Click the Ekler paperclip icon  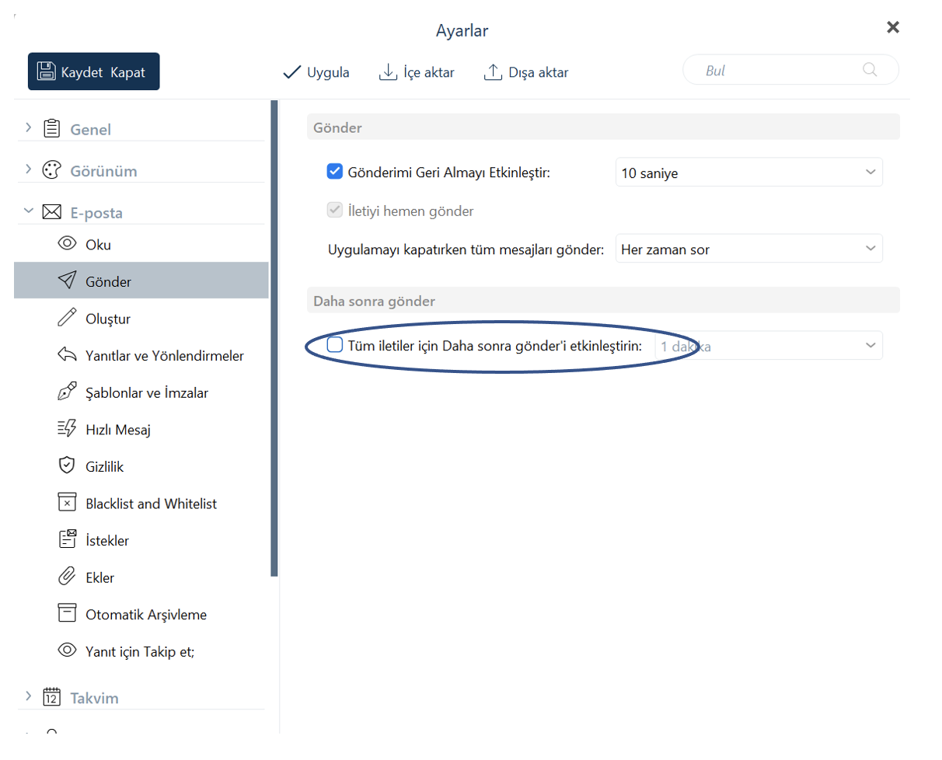click(x=67, y=577)
